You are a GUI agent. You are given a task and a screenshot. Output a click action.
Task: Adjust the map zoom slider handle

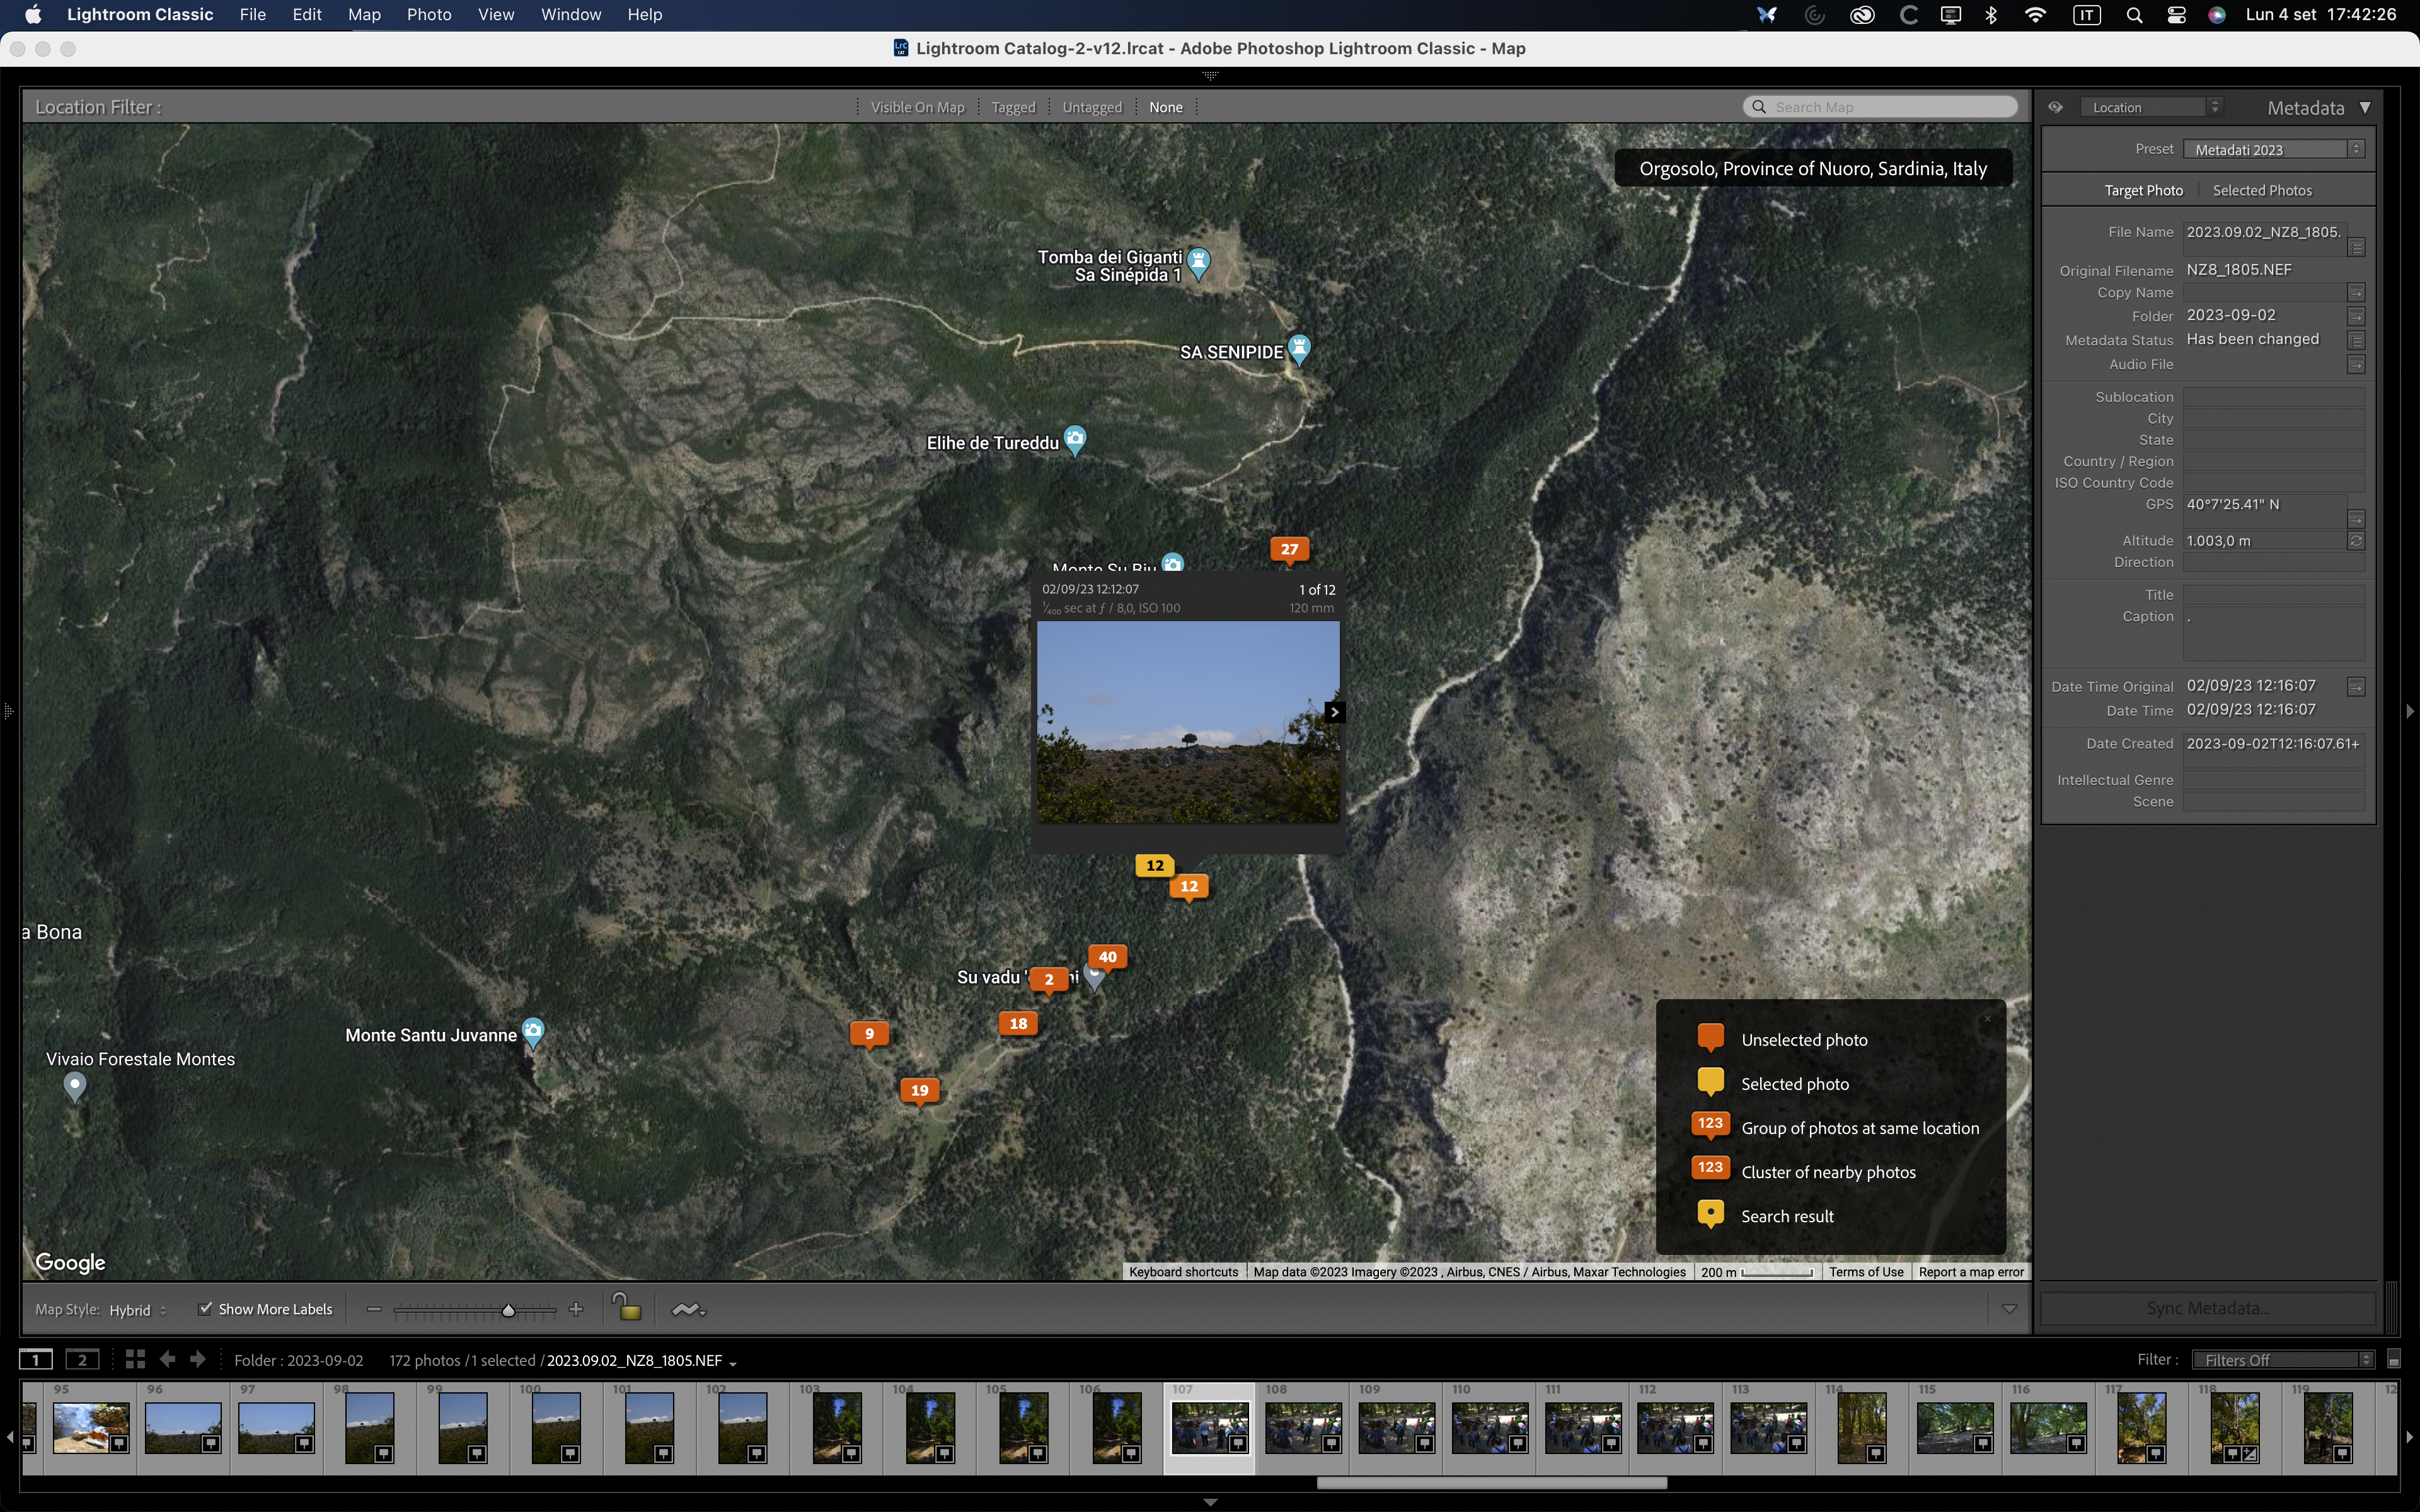click(x=508, y=1310)
